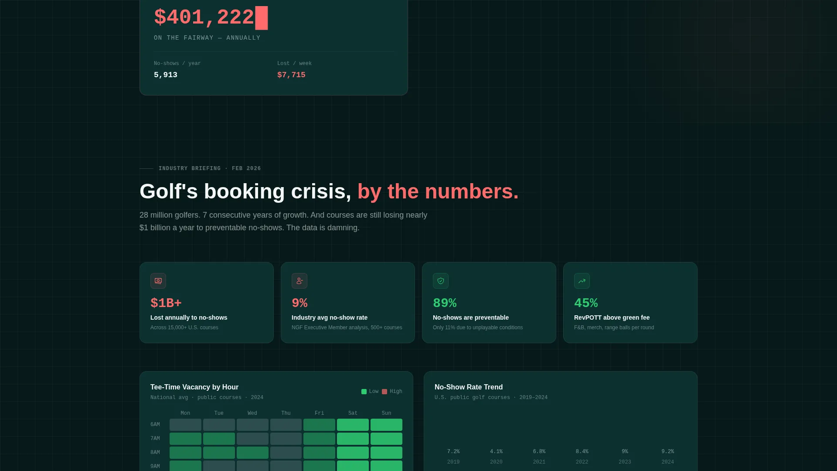
Task: Click the '89%' statistic
Action: (445, 303)
